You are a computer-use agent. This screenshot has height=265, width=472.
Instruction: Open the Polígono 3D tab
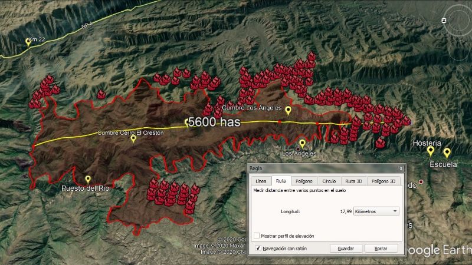[385, 181]
